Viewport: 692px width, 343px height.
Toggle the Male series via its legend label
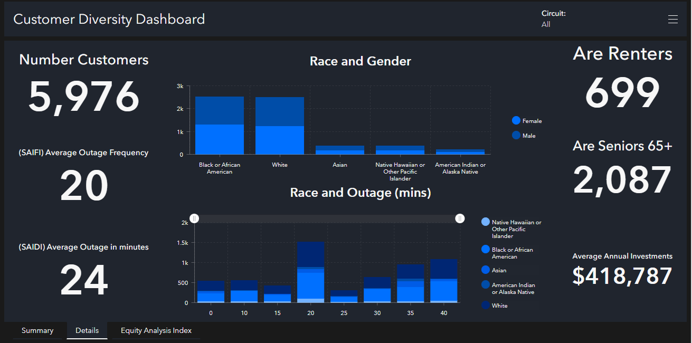pyautogui.click(x=529, y=135)
